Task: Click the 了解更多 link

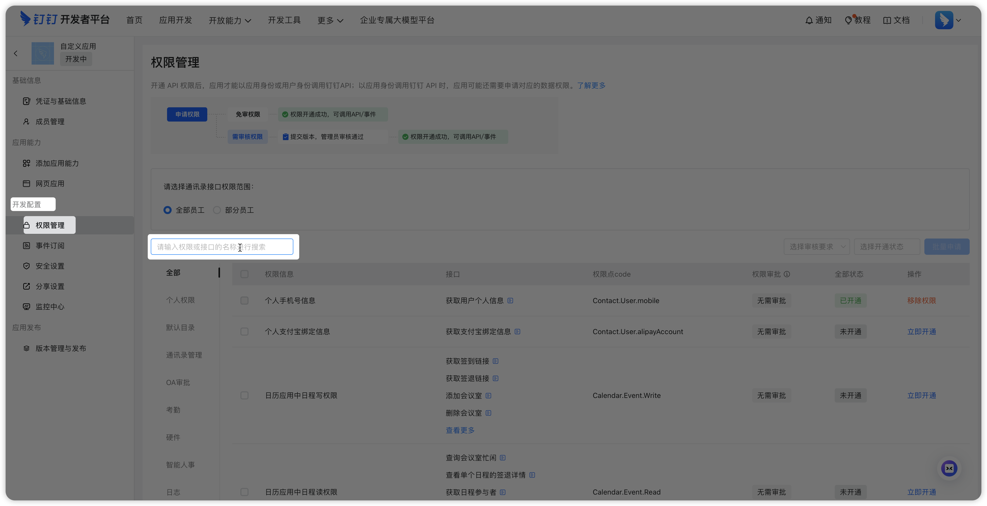Action: 591,85
